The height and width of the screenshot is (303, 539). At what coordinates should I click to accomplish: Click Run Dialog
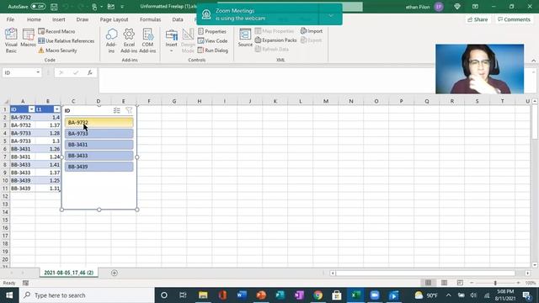click(x=213, y=50)
